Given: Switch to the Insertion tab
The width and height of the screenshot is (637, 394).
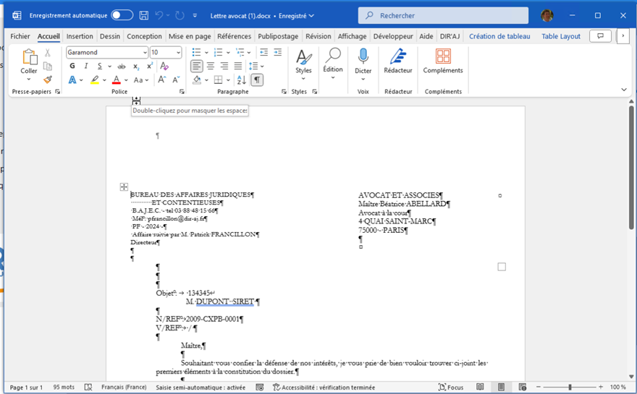Looking at the screenshot, I should coord(80,36).
